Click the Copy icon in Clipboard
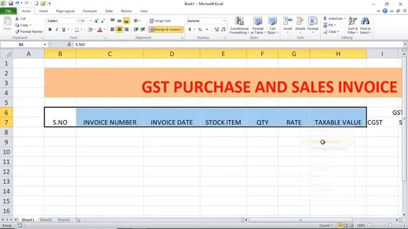Viewport: 408px width, 229px height. (17, 25)
